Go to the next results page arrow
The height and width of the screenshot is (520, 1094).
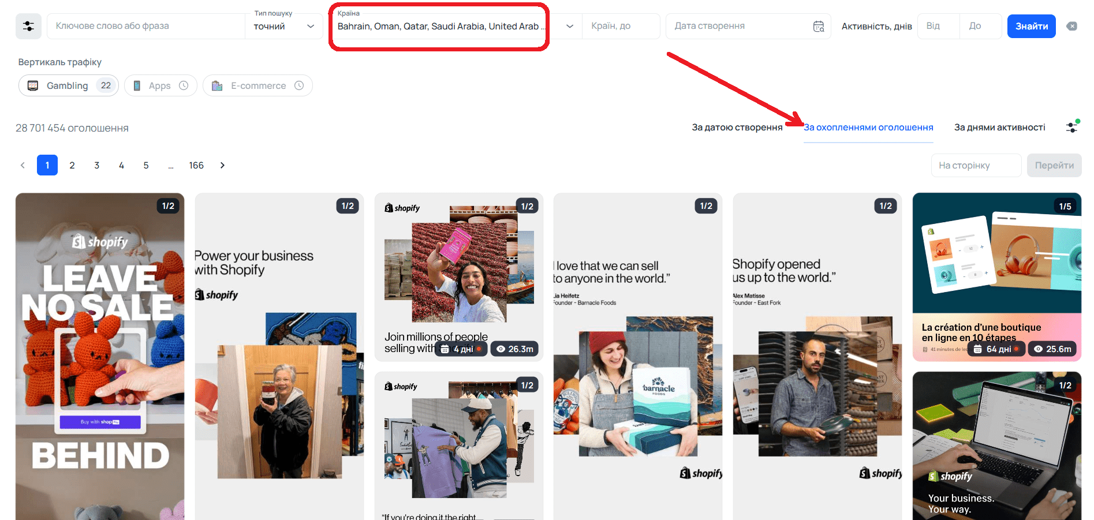click(x=222, y=165)
